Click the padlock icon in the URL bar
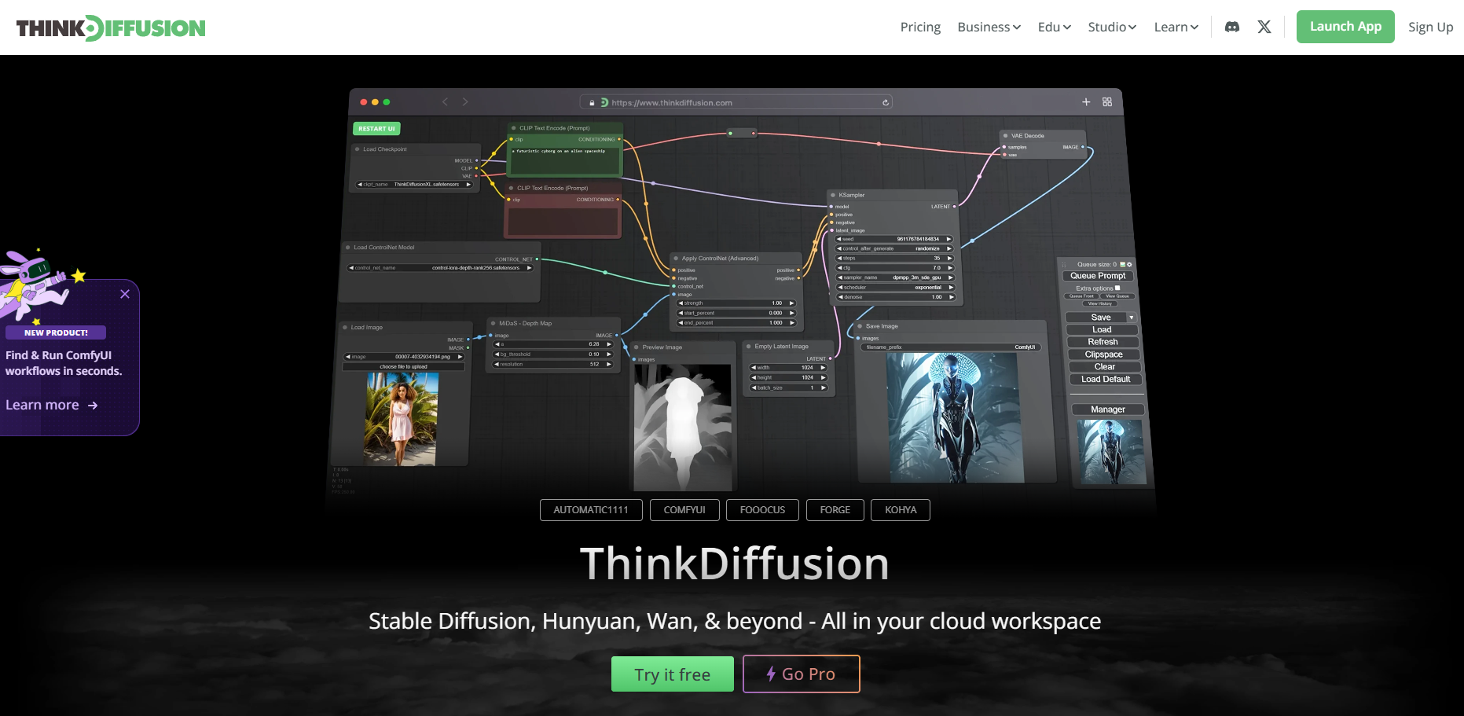 pos(593,103)
